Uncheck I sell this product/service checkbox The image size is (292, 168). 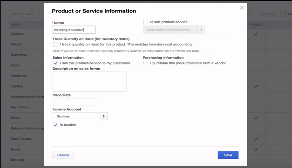pos(55,63)
